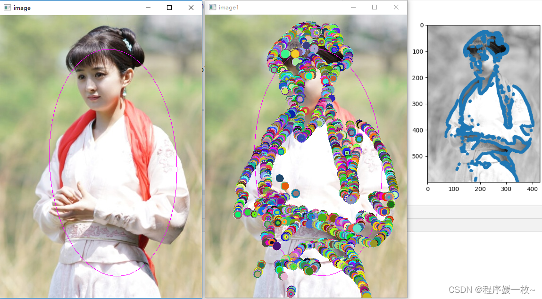Minimize the "image" window
Viewport: 542px width, 299px height.
pos(148,8)
